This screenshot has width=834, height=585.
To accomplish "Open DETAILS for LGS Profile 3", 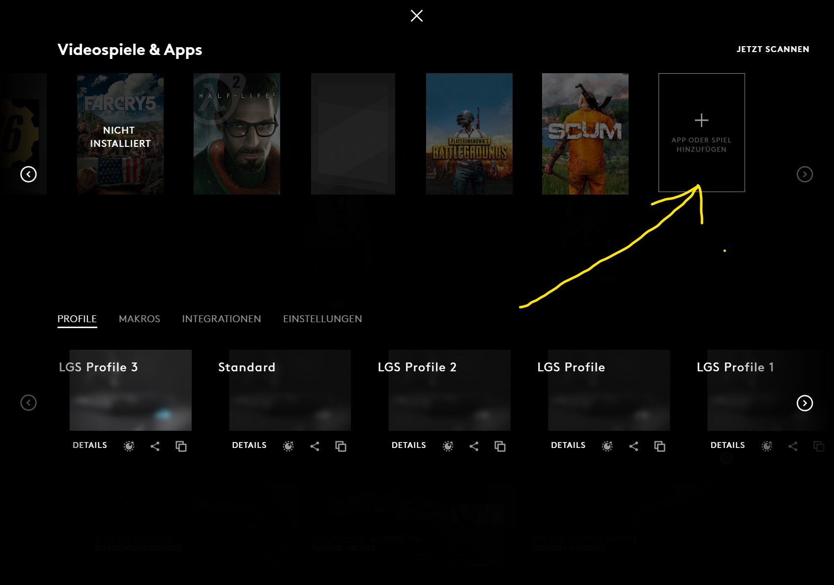I will 90,445.
